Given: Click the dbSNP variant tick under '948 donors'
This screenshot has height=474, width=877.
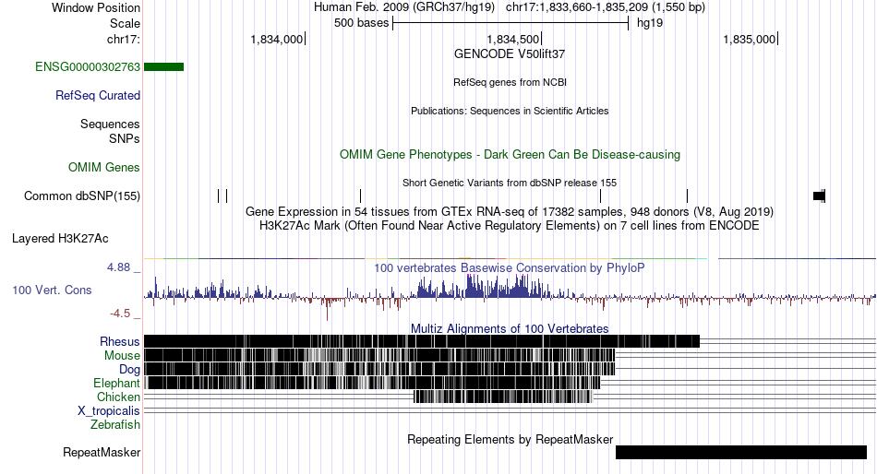Looking at the screenshot, I should pyautogui.click(x=688, y=196).
